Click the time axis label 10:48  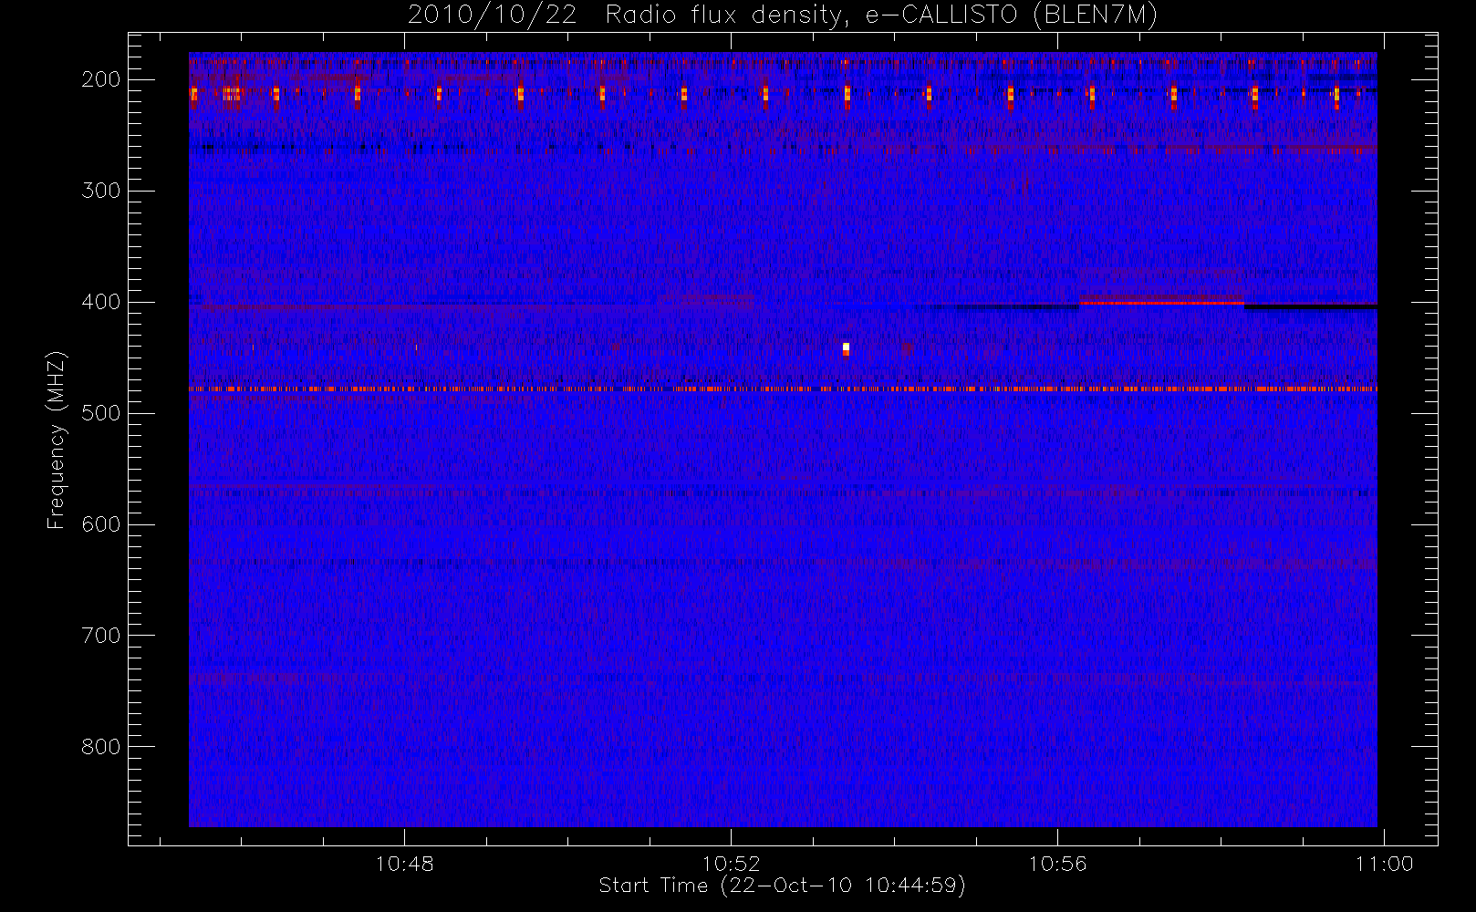[405, 864]
